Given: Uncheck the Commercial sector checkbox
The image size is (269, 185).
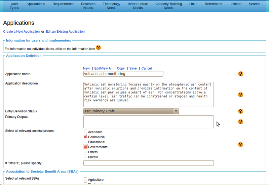Looking at the screenshot, I should 85,137.
